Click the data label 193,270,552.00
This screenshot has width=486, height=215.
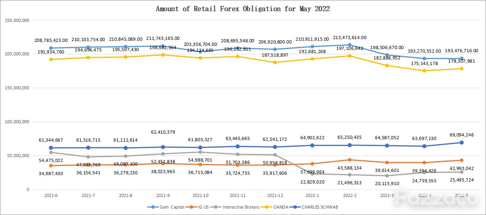[425, 51]
